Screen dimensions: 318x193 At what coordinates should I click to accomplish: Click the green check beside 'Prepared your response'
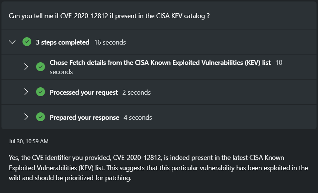point(41,117)
